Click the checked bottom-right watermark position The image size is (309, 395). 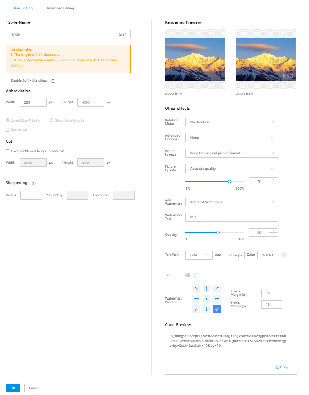pos(216,309)
